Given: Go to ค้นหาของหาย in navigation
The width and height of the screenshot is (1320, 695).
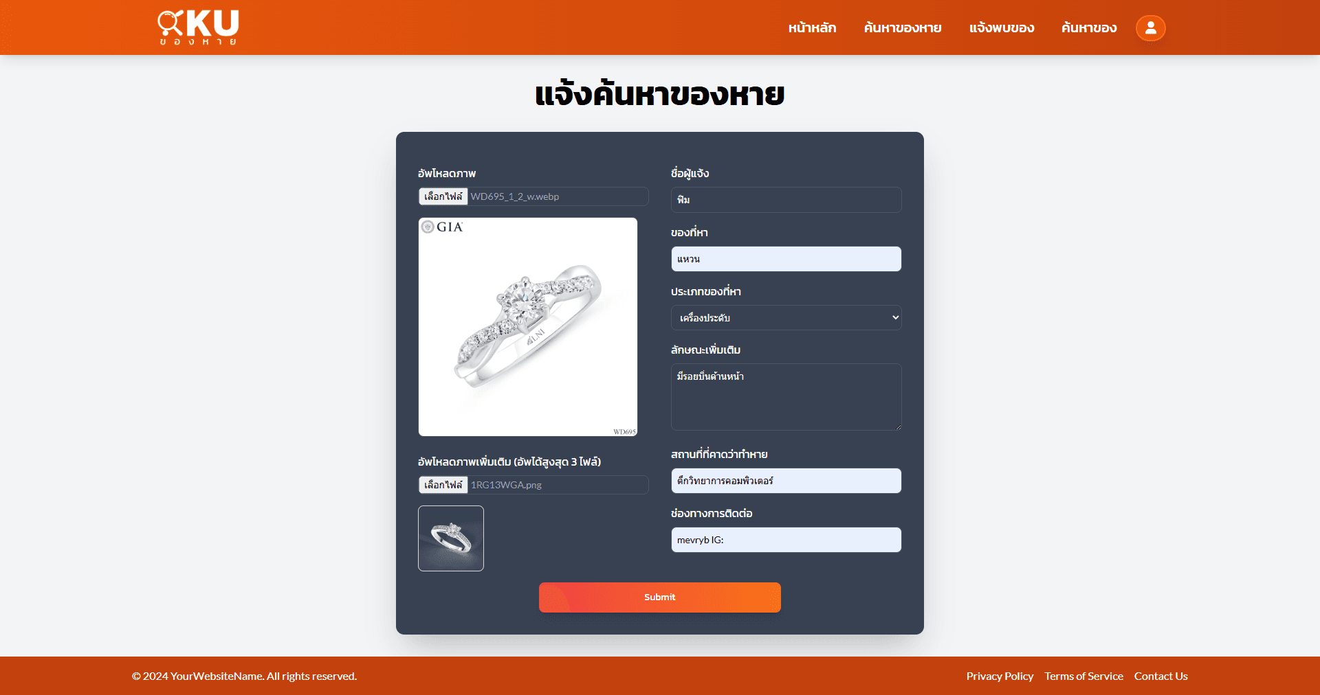Looking at the screenshot, I should pos(903,28).
